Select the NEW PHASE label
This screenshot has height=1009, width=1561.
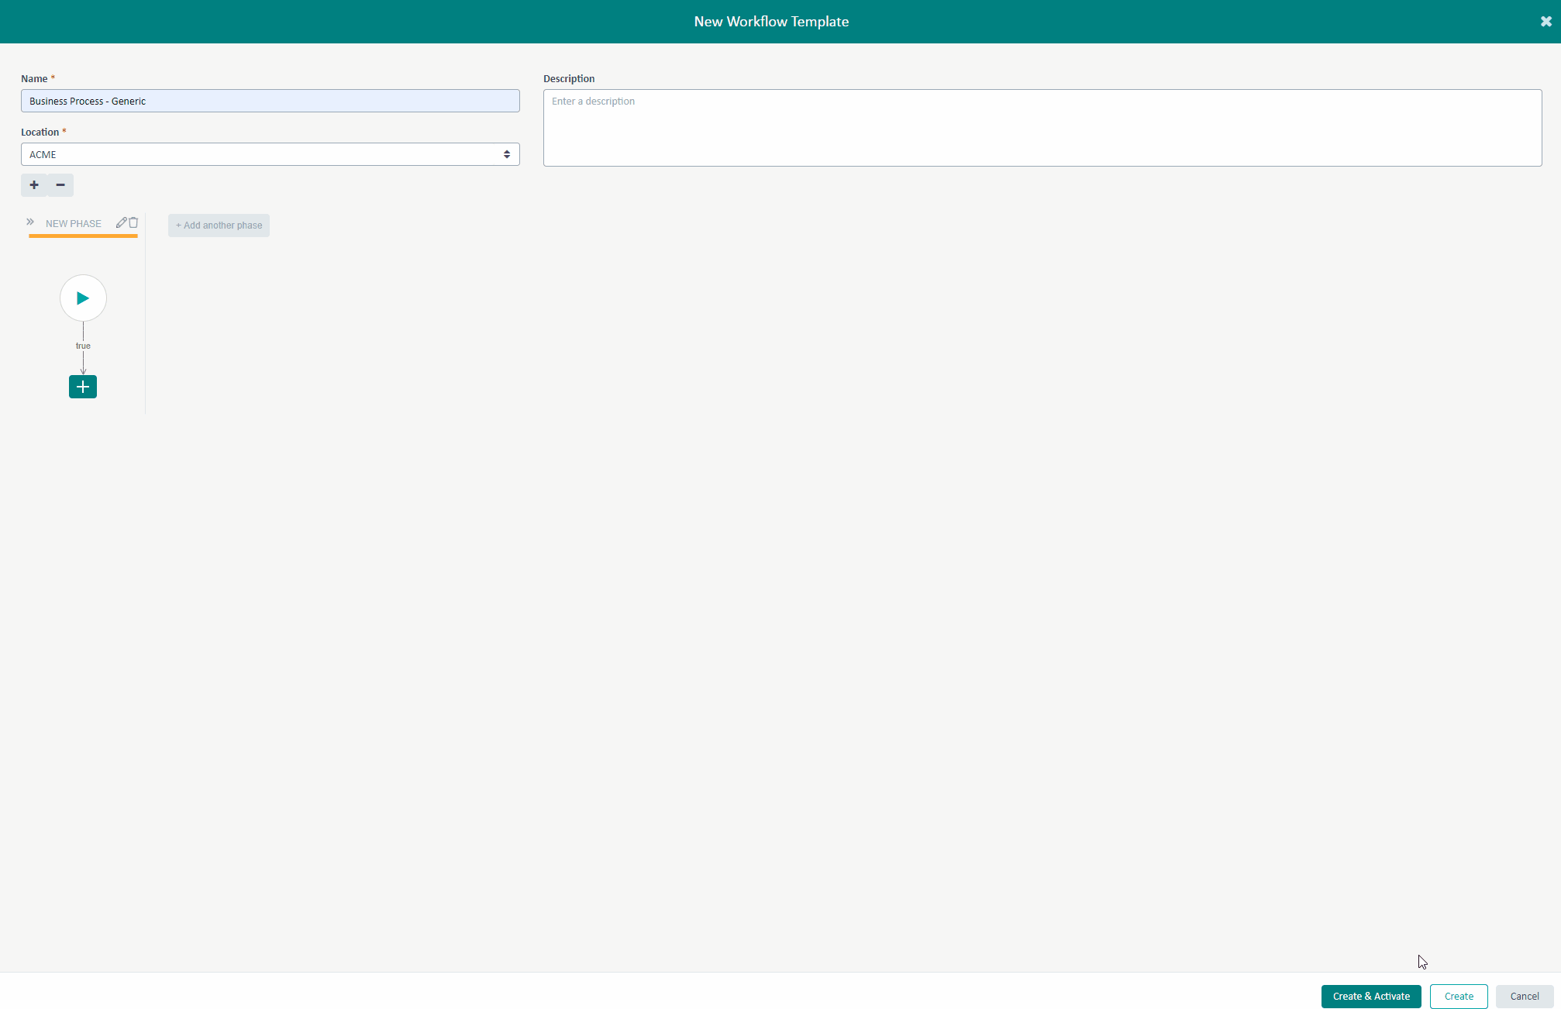74,224
